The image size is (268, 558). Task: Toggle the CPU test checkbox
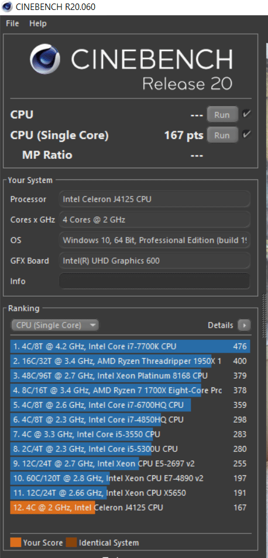[246, 114]
